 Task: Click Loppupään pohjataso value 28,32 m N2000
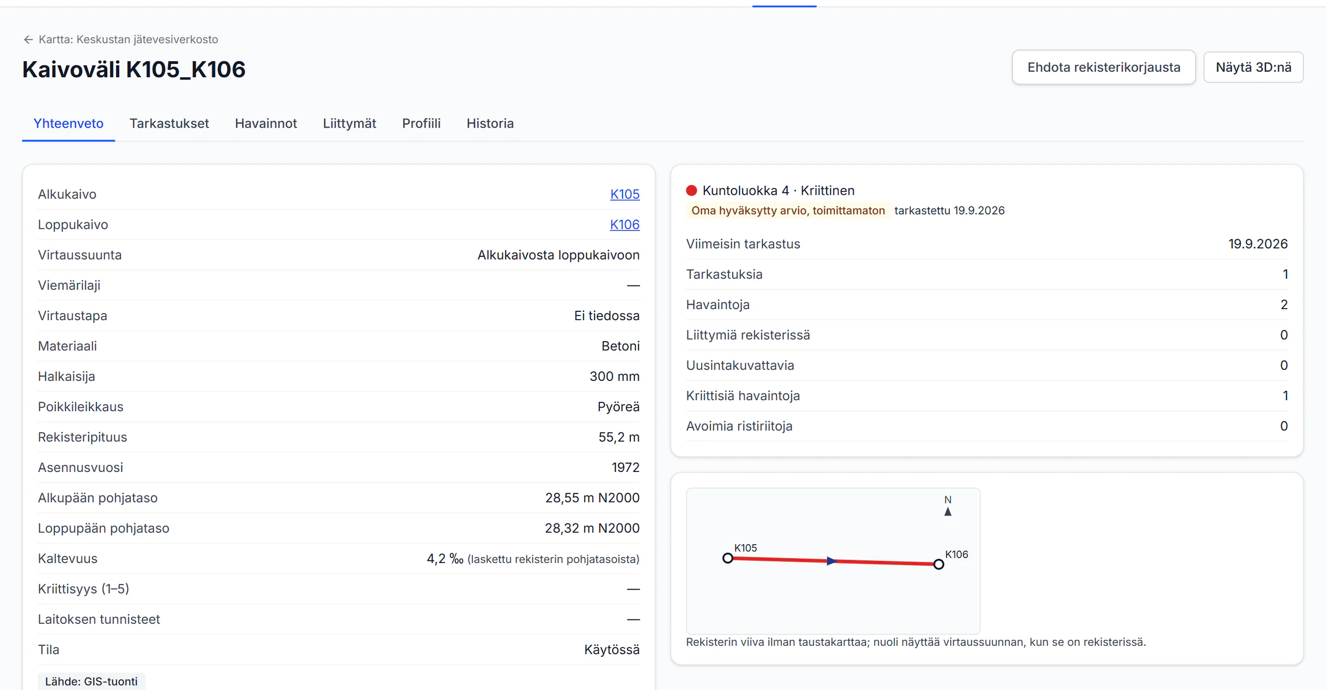click(592, 528)
